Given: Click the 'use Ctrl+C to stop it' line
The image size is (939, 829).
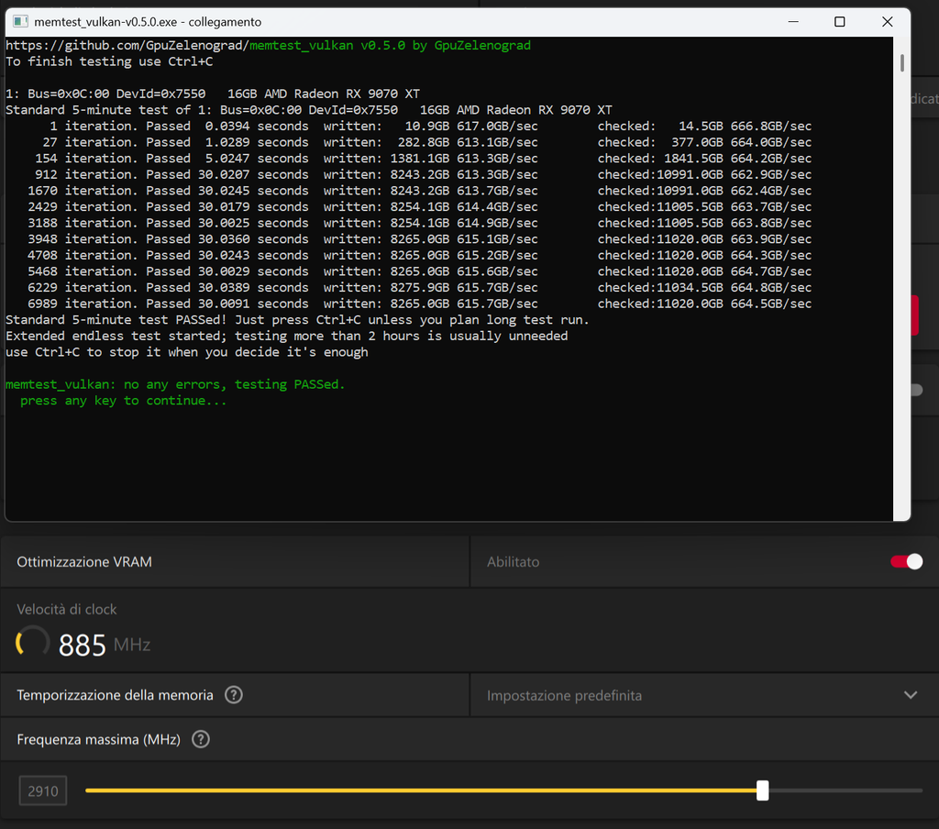Looking at the screenshot, I should click(187, 352).
